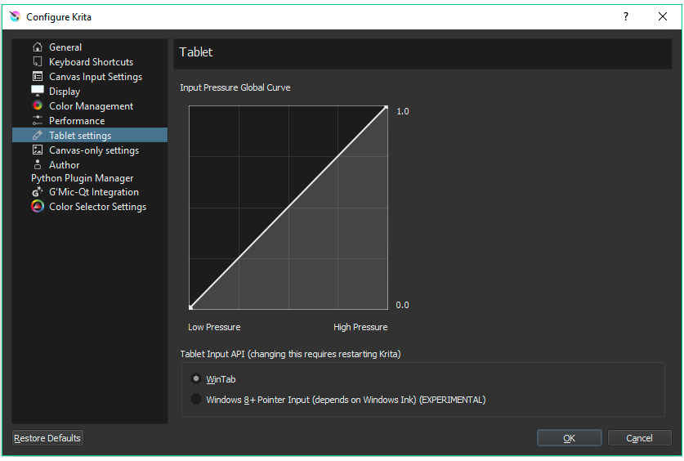Confirm settings with OK
The width and height of the screenshot is (684, 461).
(x=570, y=438)
